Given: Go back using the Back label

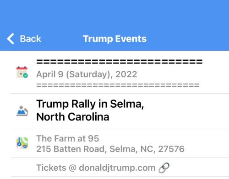Looking at the screenshot, I should pyautogui.click(x=31, y=39).
